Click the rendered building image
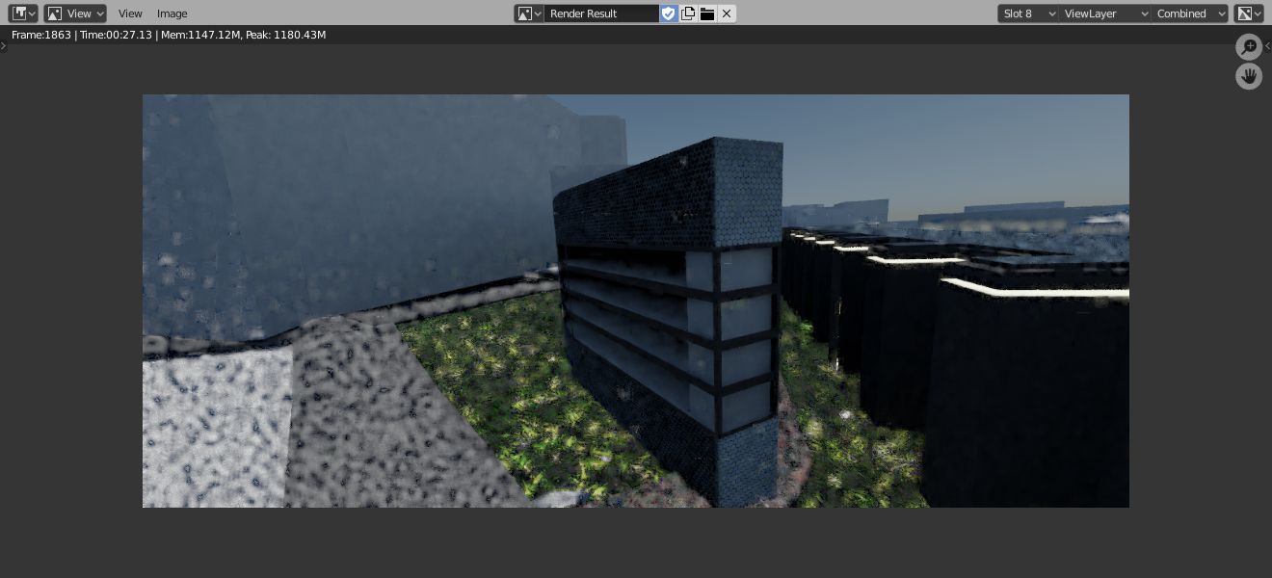 (x=636, y=301)
